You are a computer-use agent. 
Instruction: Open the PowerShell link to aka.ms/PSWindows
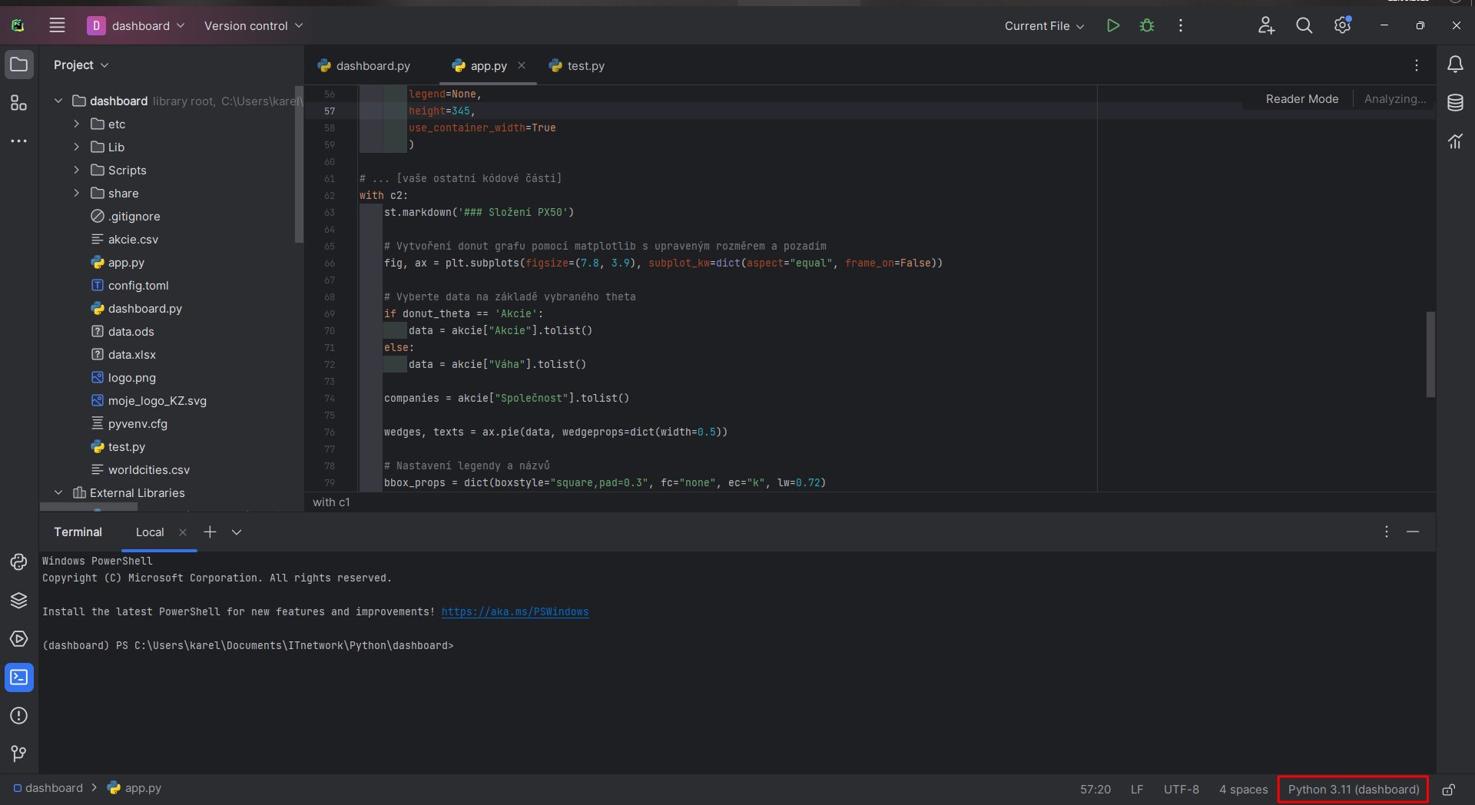click(515, 612)
